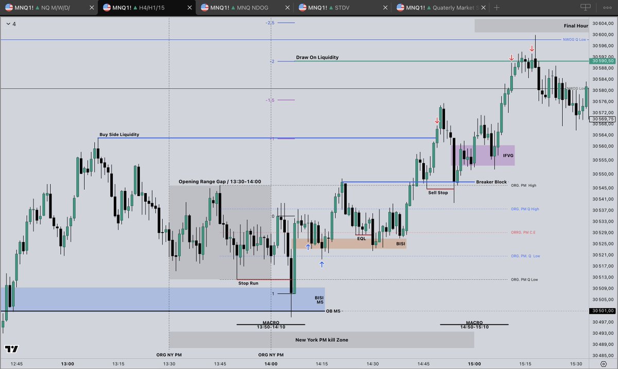Select the Stop Run label
This screenshot has height=369, width=618.
[x=248, y=283]
